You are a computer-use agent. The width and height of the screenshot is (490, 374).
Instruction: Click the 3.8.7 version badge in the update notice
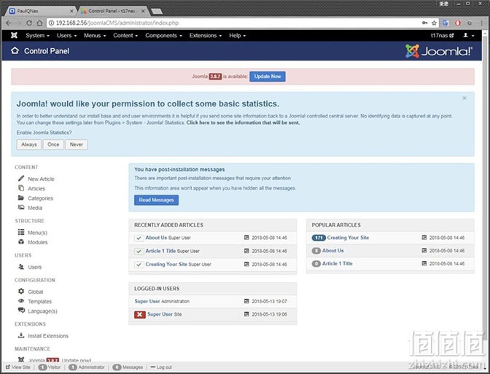coord(215,77)
